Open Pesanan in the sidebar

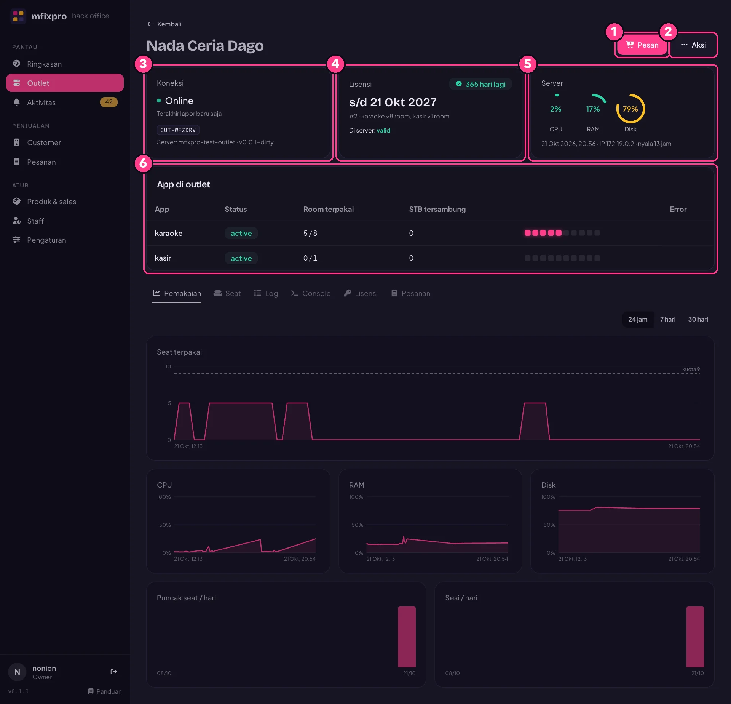coord(65,162)
